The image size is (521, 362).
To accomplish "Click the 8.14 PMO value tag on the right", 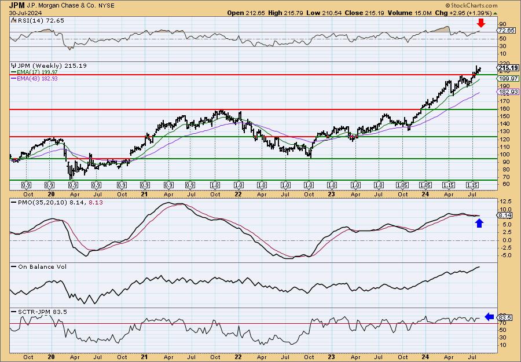I will 505,215.
